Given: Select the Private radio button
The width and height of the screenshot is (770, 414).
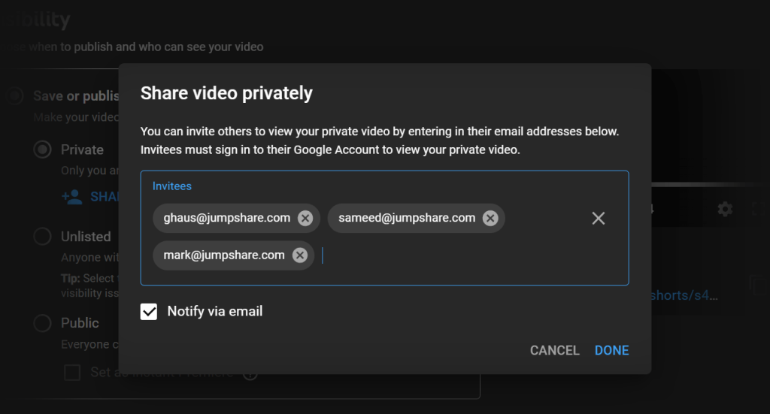Looking at the screenshot, I should [x=43, y=150].
